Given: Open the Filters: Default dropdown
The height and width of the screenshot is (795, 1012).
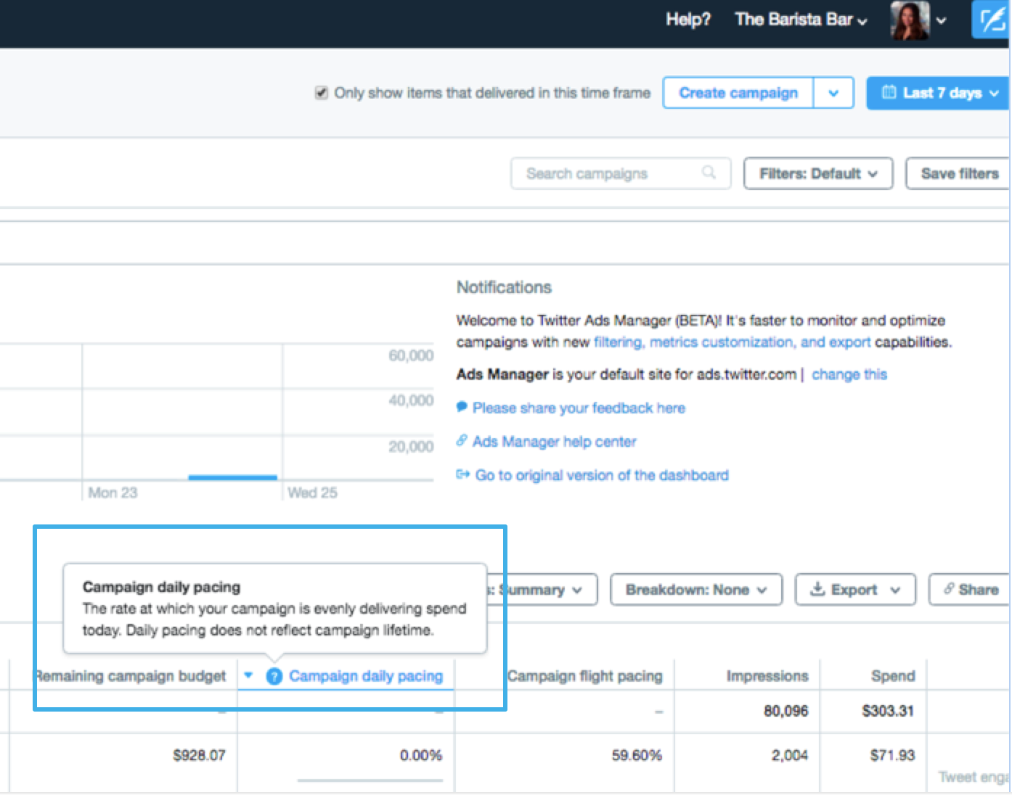Looking at the screenshot, I should 818,173.
